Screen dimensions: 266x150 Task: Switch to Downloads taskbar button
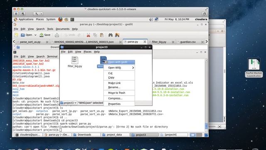87,135
